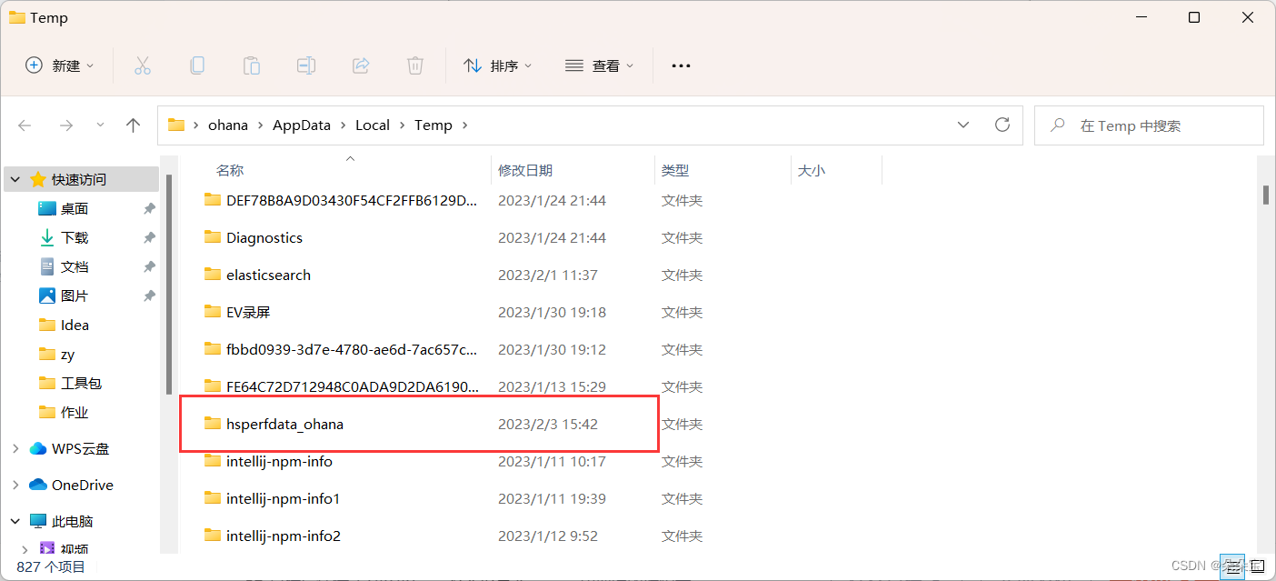Sort by the 名称 column header
The image size is (1276, 581).
point(230,170)
